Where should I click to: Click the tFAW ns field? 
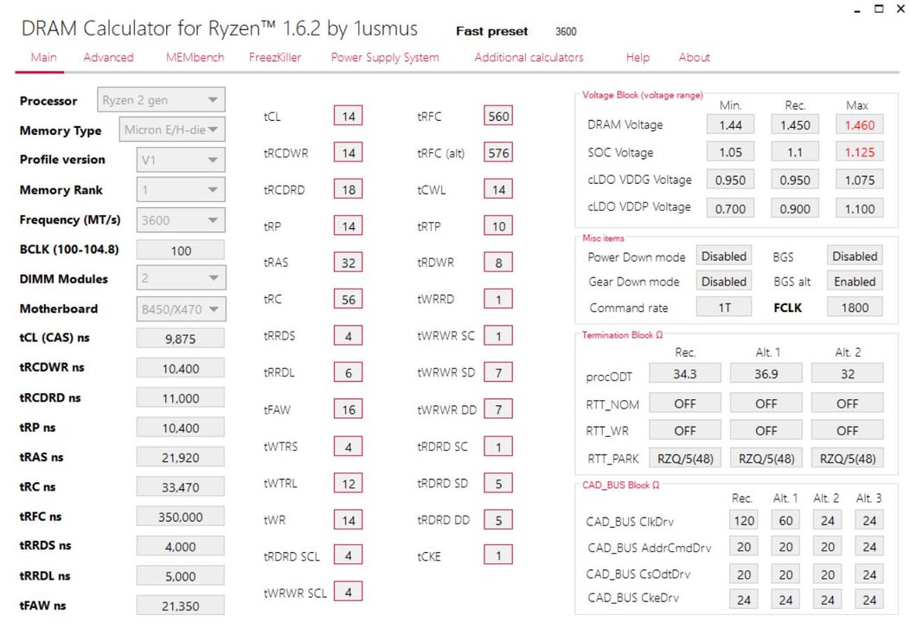pyautogui.click(x=181, y=606)
